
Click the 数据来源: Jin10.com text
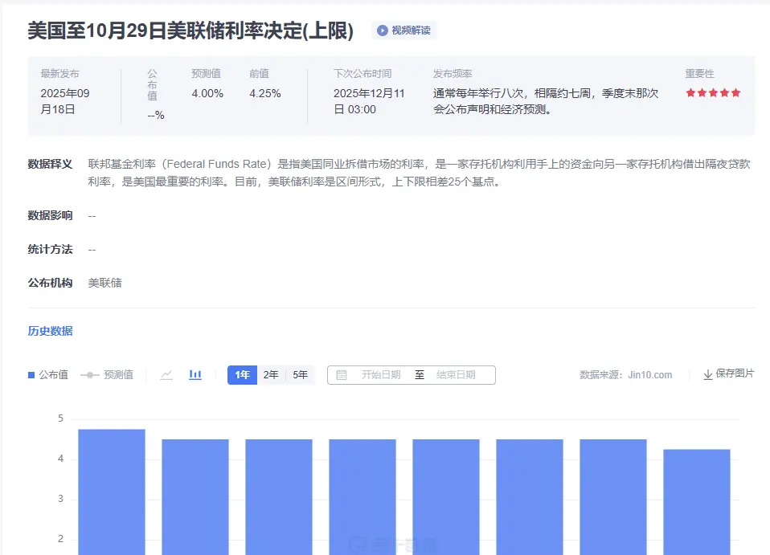[x=625, y=375]
